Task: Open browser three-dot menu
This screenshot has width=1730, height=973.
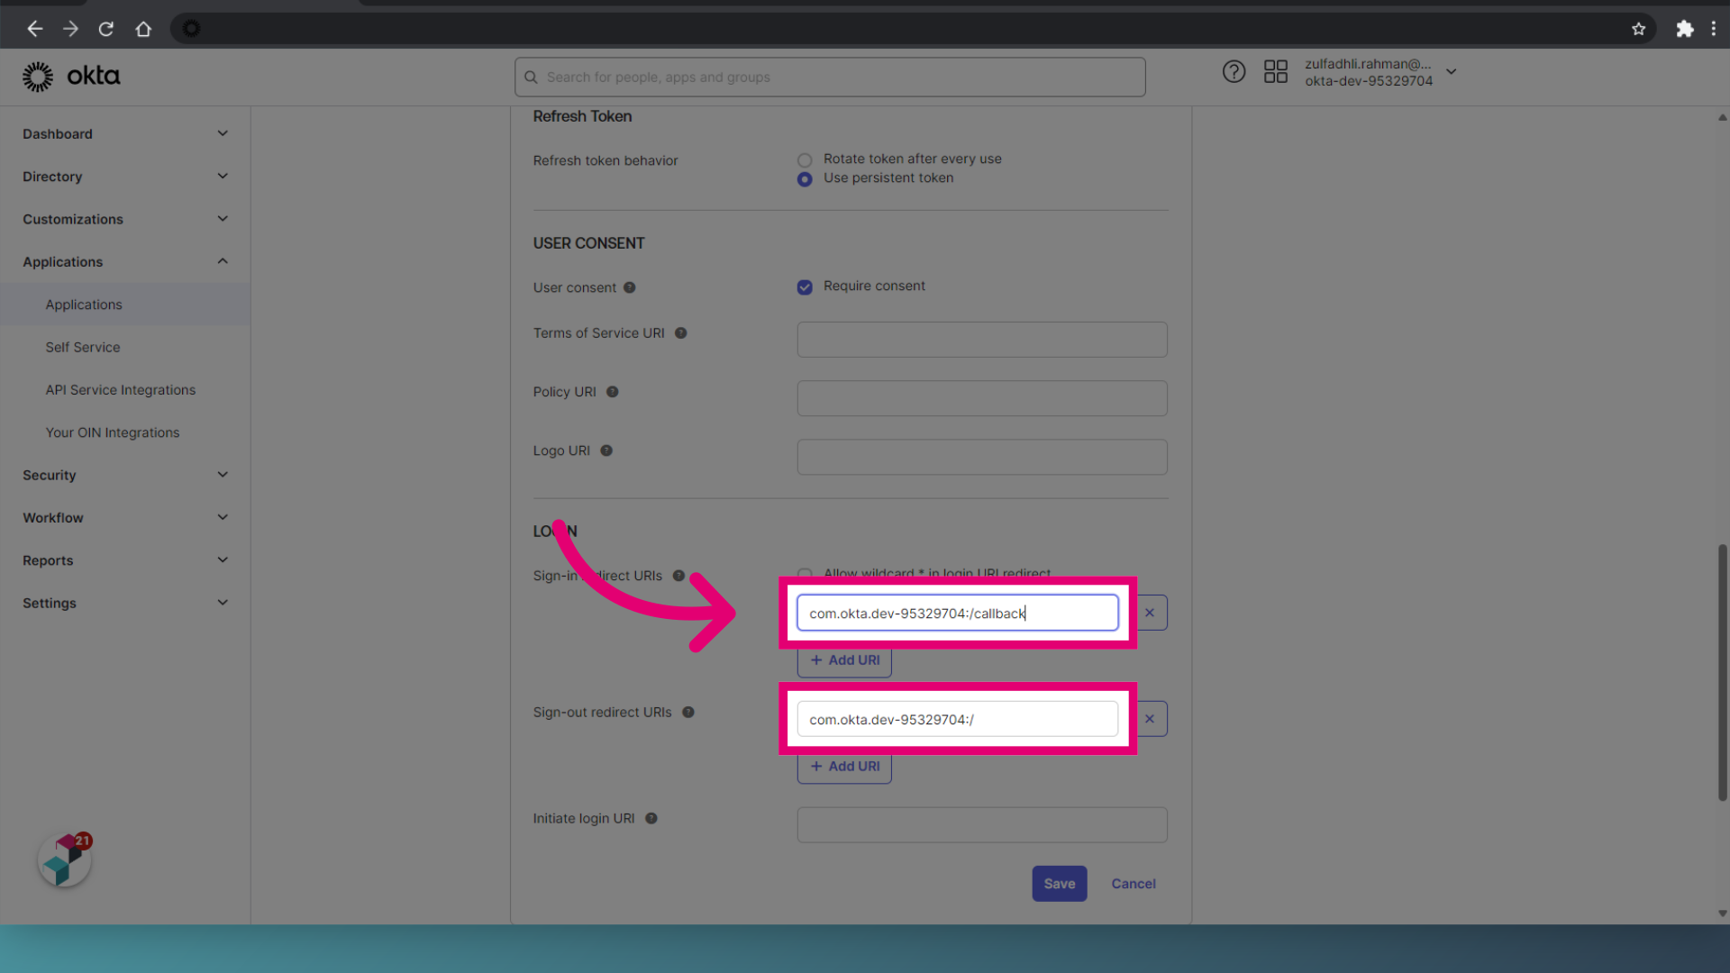Action: pyautogui.click(x=1713, y=29)
